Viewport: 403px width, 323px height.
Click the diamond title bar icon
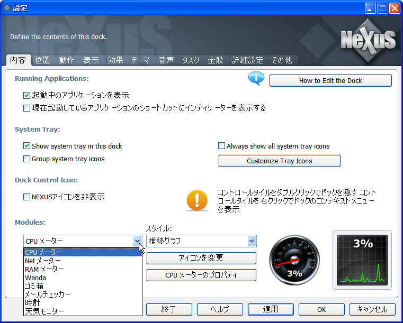7,8
